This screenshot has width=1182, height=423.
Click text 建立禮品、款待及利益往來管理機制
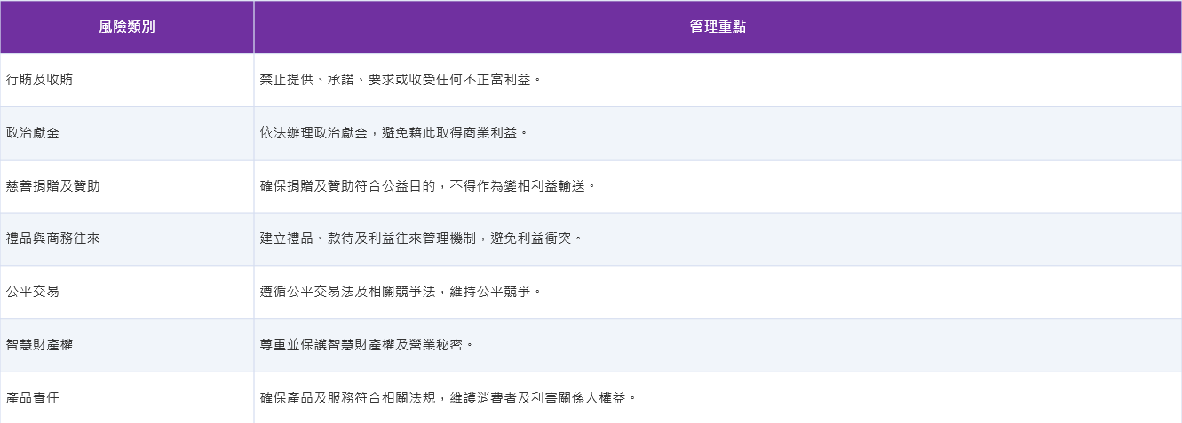(x=369, y=239)
